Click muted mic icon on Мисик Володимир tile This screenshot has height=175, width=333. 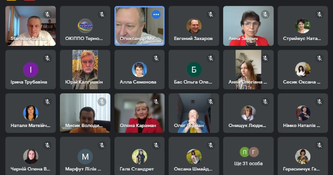tap(102, 102)
